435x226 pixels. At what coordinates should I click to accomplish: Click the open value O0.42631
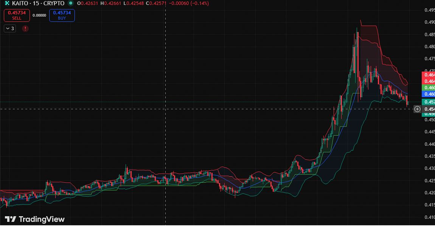tap(88, 3)
